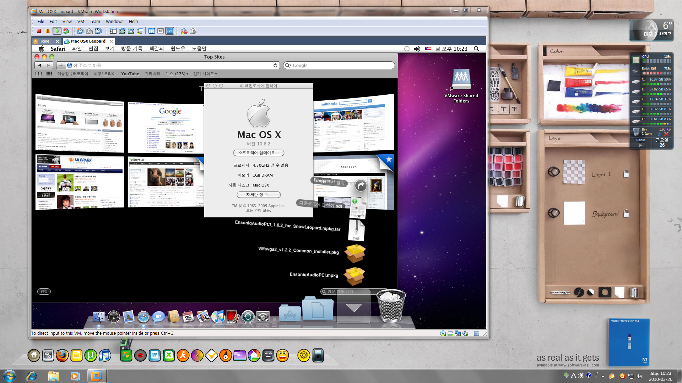
Task: Click the Windows Start orb
Action: tap(9, 376)
